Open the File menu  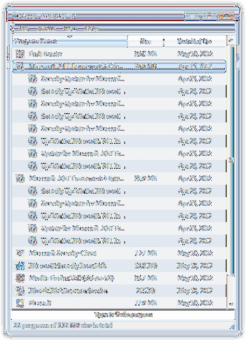coord(24,28)
